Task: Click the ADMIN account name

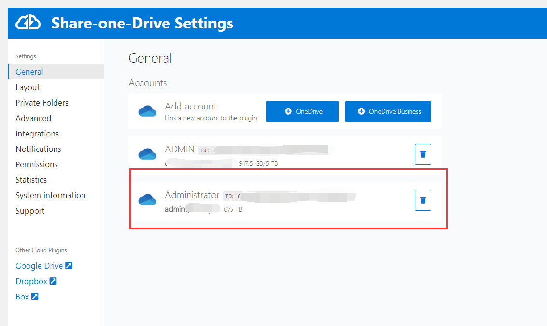Action: pyautogui.click(x=179, y=149)
